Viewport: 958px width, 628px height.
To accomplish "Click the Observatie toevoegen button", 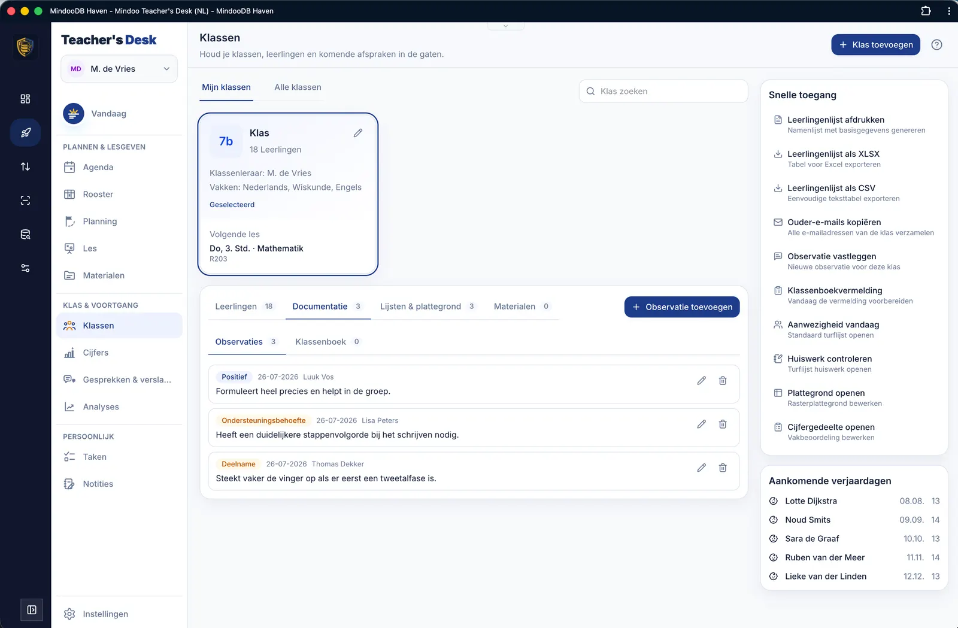I will (682, 307).
